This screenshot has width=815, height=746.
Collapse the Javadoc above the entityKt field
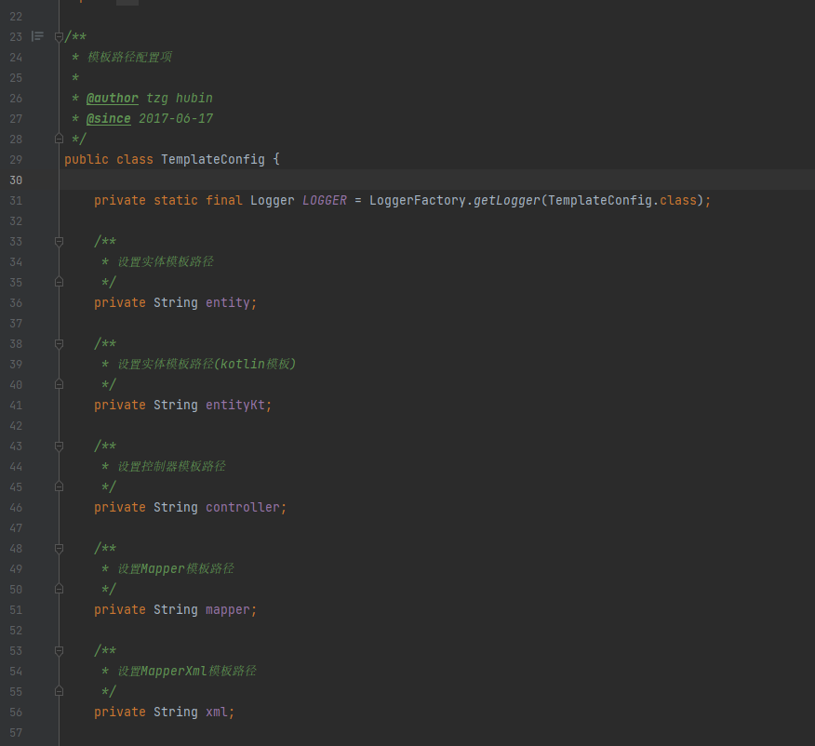[59, 343]
